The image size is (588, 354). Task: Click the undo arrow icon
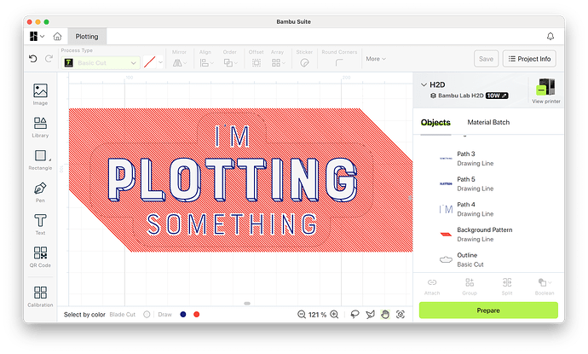33,59
